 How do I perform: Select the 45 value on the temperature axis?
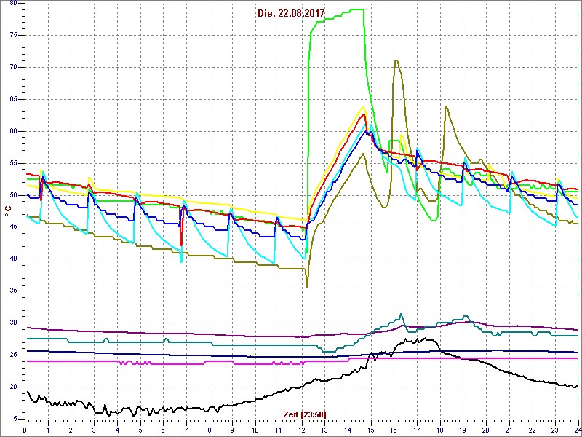[13, 227]
